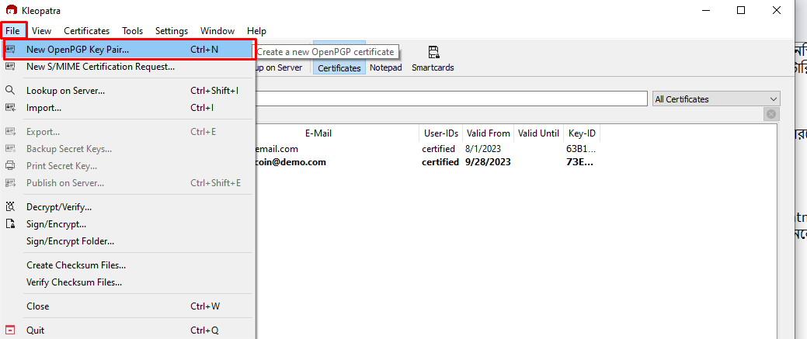The image size is (807, 339).
Task: Switch to the Certificates toolbar view
Action: pos(339,57)
